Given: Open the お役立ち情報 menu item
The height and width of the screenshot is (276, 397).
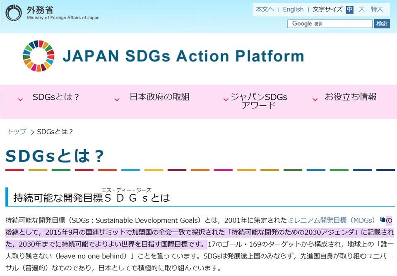Looking at the screenshot, I should click(x=350, y=97).
